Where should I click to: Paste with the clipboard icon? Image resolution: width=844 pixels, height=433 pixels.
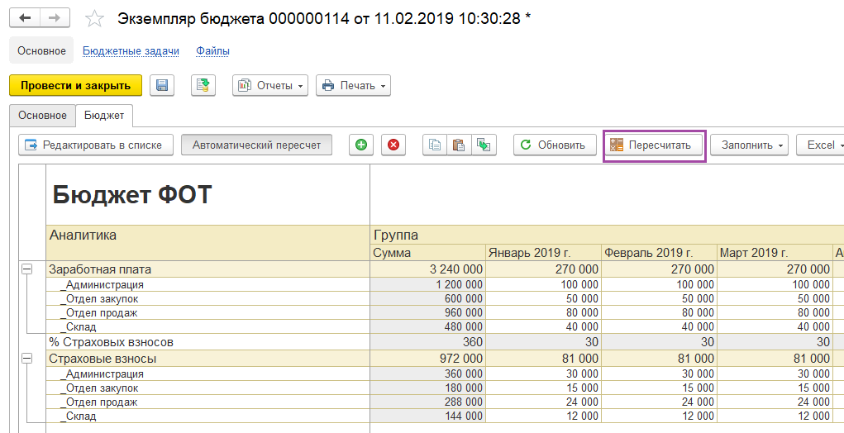coord(459,145)
